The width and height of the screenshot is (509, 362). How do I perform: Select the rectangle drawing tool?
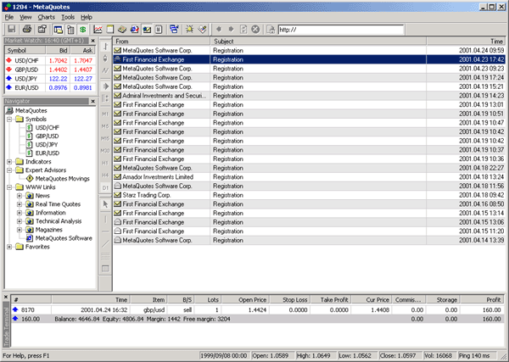point(105,269)
